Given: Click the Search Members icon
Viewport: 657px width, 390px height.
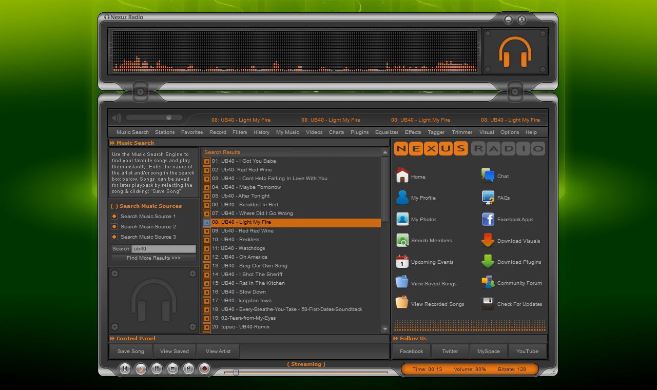Looking at the screenshot, I should pos(402,240).
